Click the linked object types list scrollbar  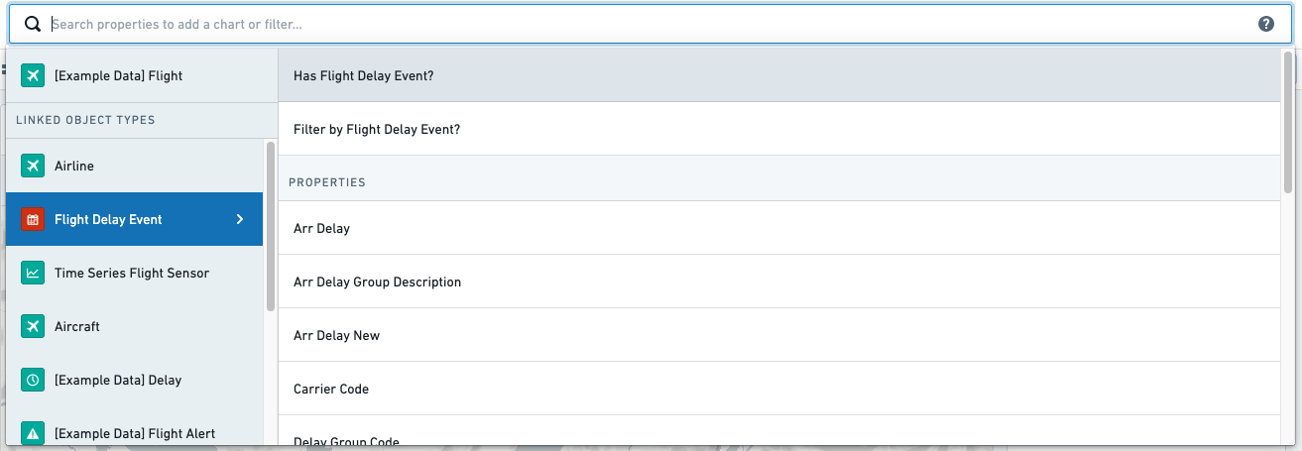pos(271,226)
